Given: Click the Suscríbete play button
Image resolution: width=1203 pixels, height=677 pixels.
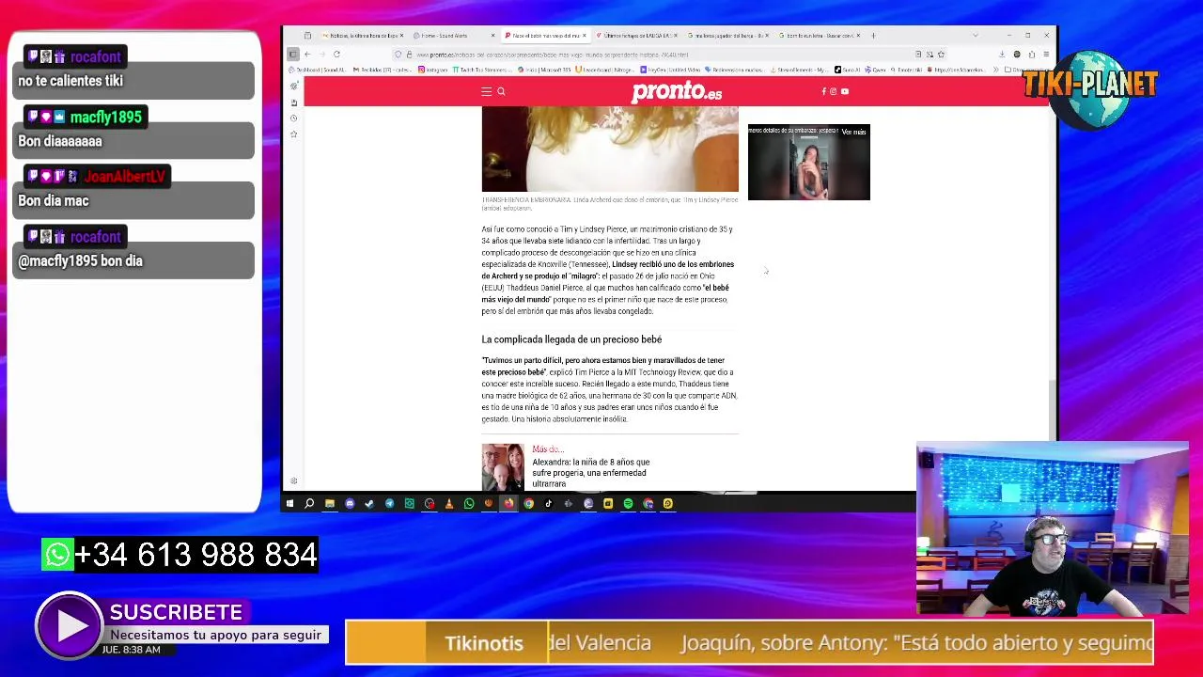Looking at the screenshot, I should pyautogui.click(x=69, y=625).
